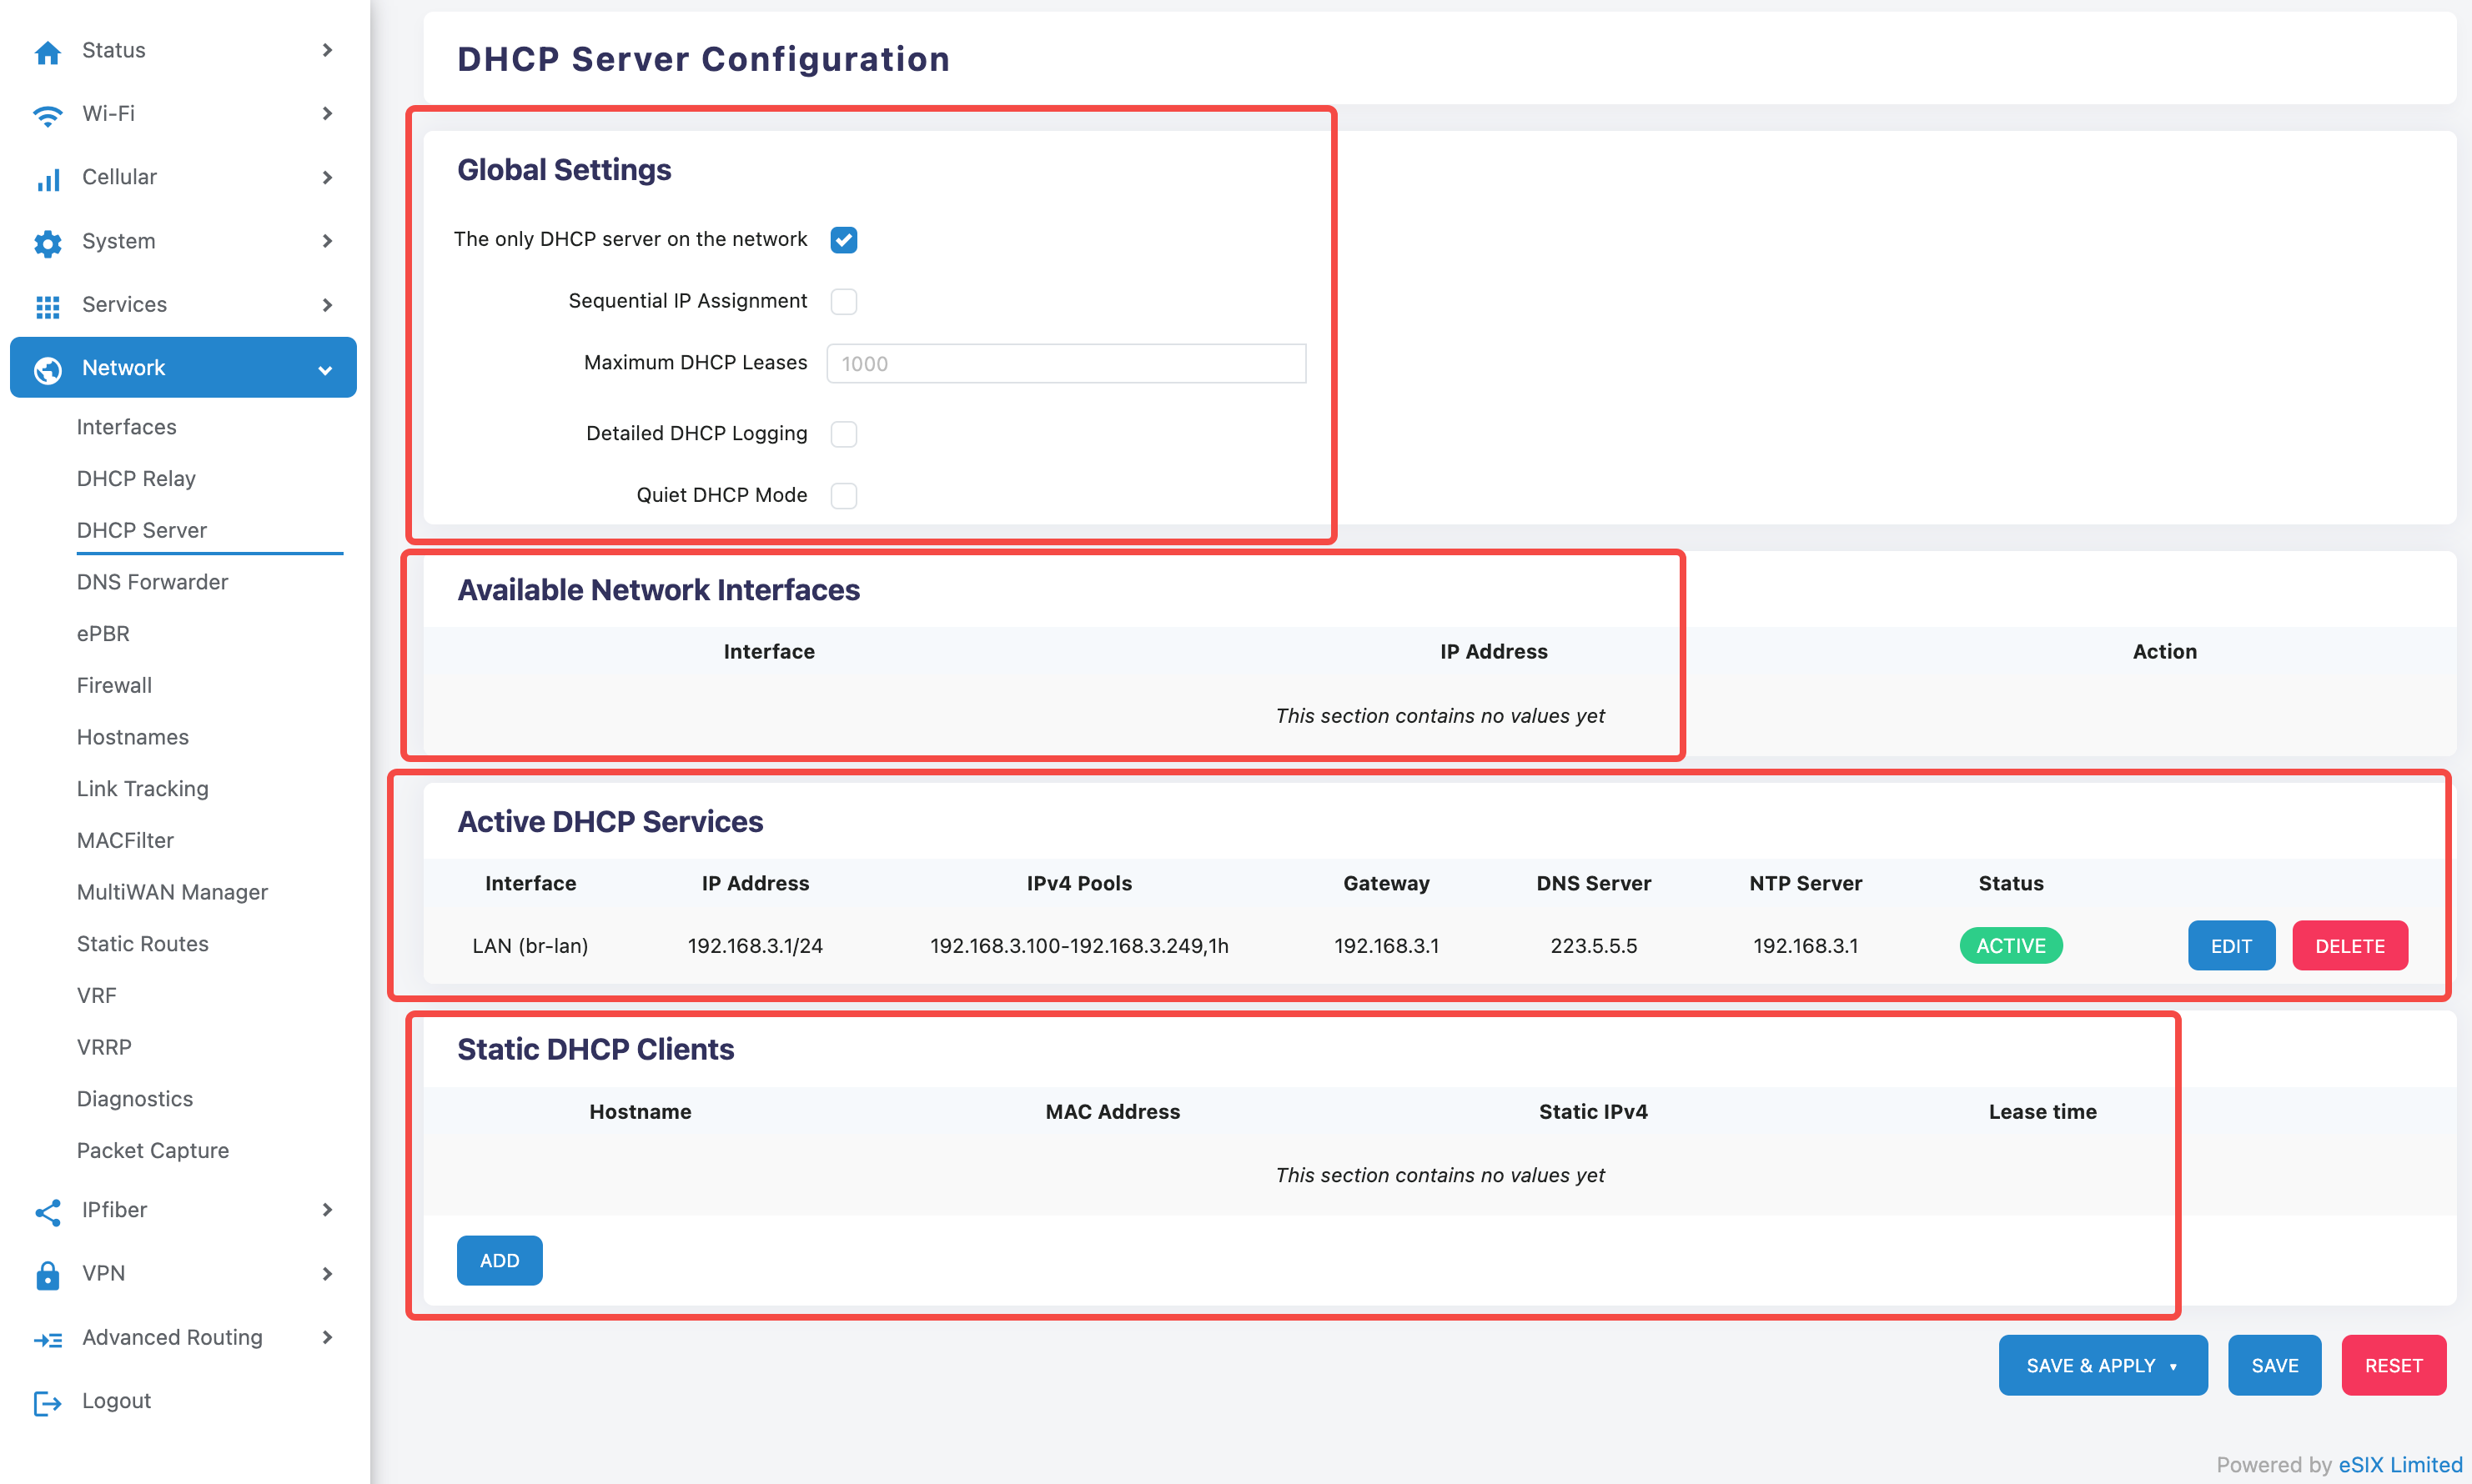Click the Wi-Fi signal icon
Image resolution: width=2472 pixels, height=1484 pixels.
tap(47, 115)
